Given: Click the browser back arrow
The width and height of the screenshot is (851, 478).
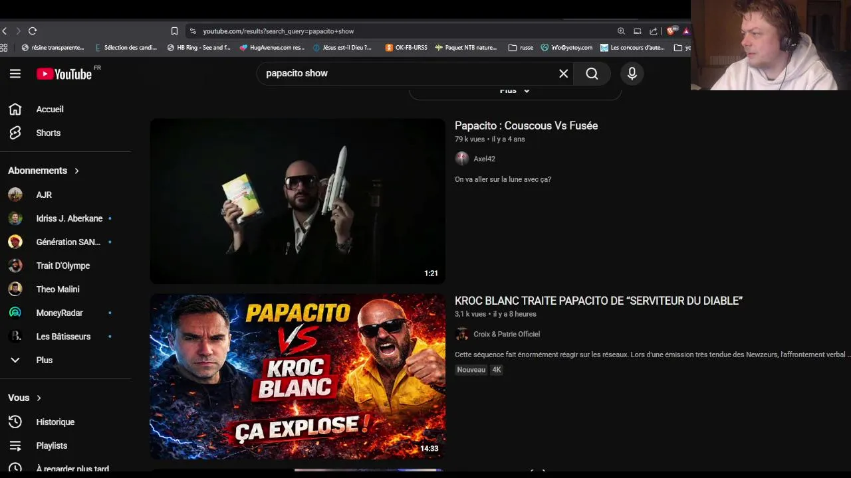Looking at the screenshot, I should 5,31.
